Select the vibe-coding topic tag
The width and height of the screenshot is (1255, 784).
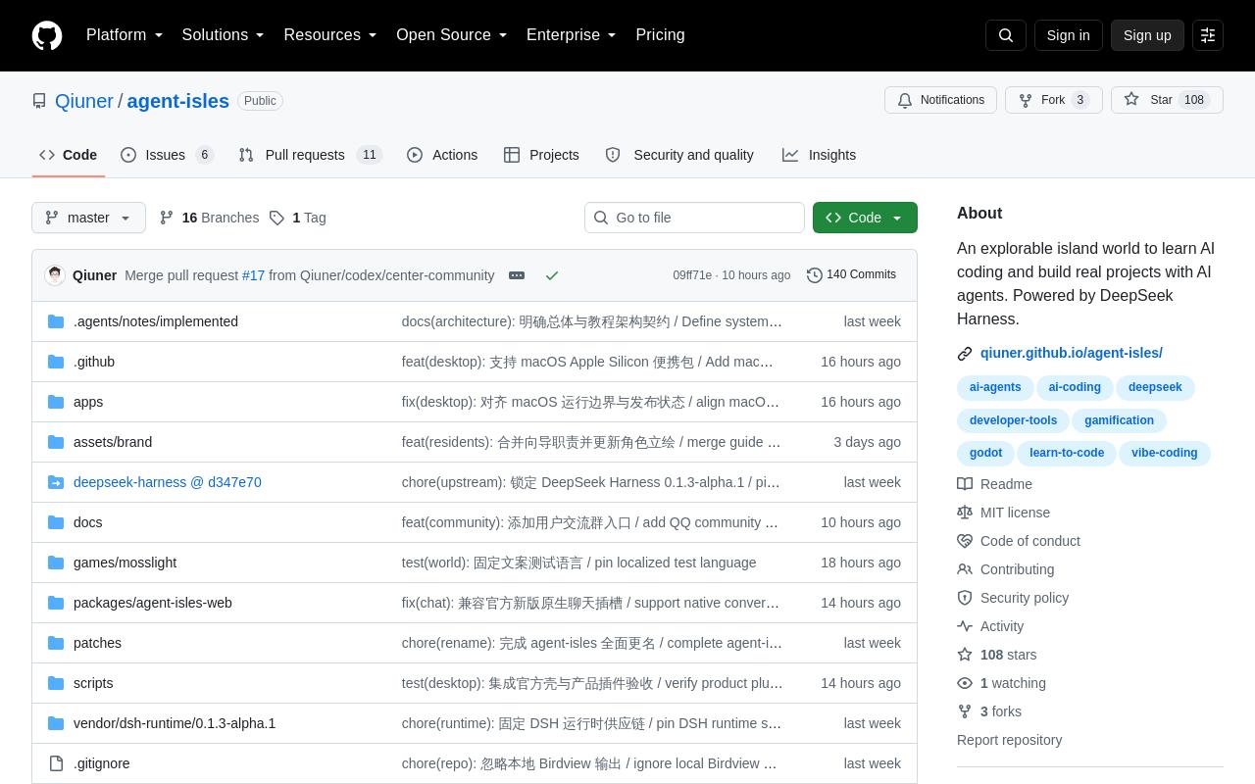click(x=1165, y=453)
